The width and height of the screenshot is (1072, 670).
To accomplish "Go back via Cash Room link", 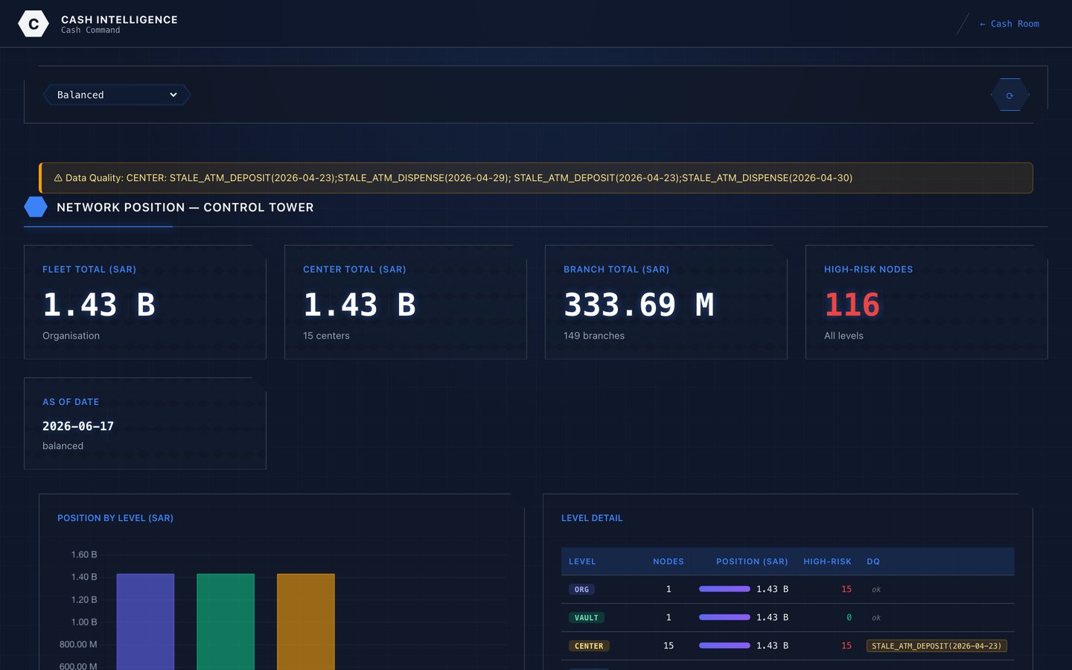I will (1009, 24).
